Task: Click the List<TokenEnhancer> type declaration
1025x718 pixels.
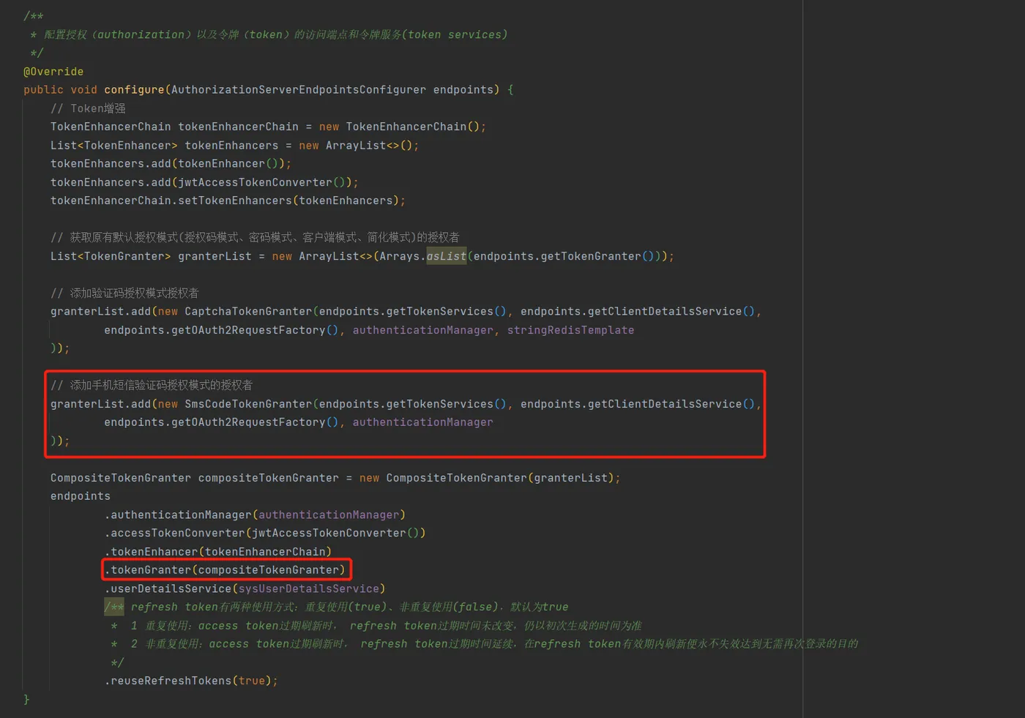Action: (113, 146)
